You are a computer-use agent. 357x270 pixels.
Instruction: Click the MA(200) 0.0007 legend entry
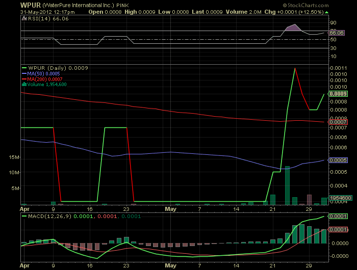pos(45,79)
